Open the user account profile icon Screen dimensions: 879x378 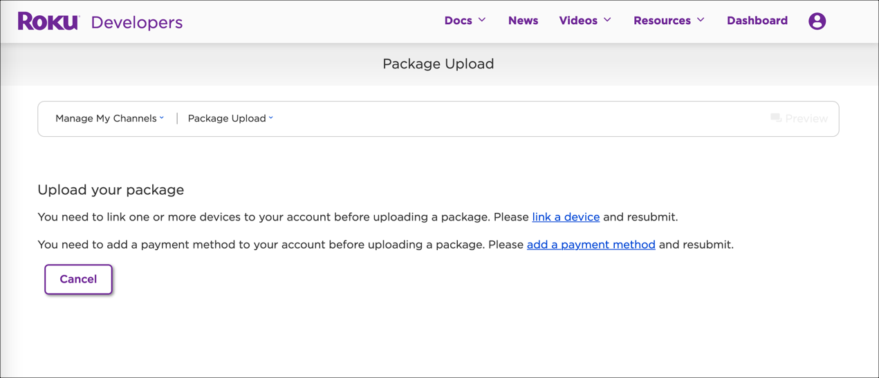(x=817, y=21)
